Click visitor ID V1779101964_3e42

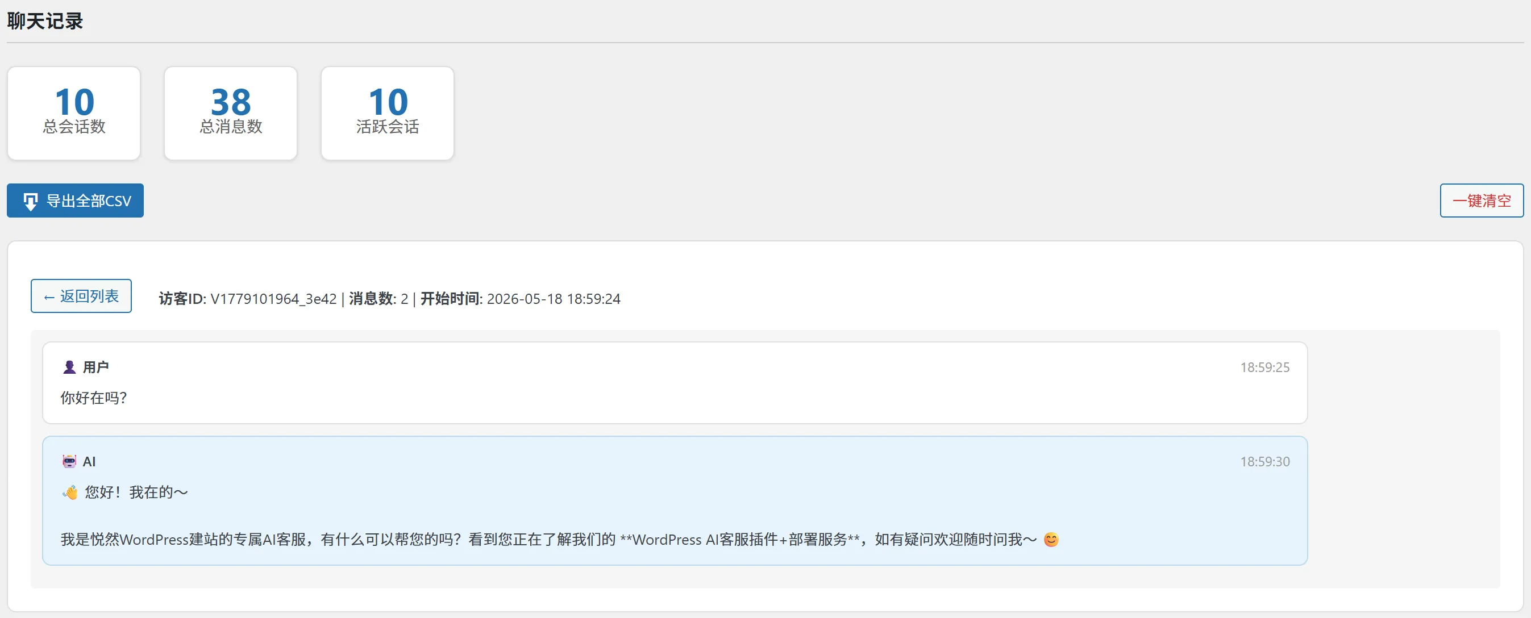(273, 299)
